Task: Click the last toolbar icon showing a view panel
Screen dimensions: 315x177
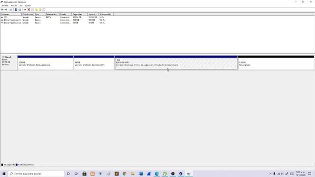Action: [44, 10]
